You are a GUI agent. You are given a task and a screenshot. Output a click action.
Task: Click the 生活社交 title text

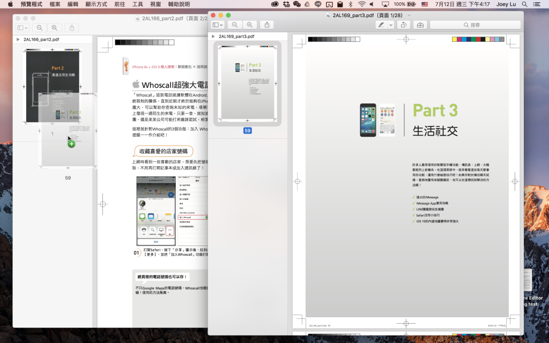tap(435, 131)
